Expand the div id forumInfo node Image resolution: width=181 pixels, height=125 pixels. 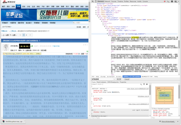(x=96, y=7)
